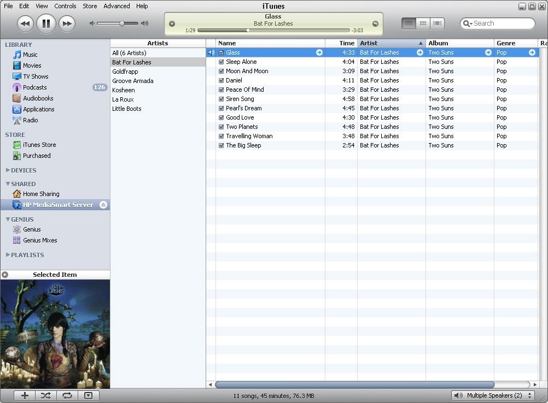This screenshot has height=403, width=548.
Task: Pause the currently playing song
Action: (x=46, y=23)
